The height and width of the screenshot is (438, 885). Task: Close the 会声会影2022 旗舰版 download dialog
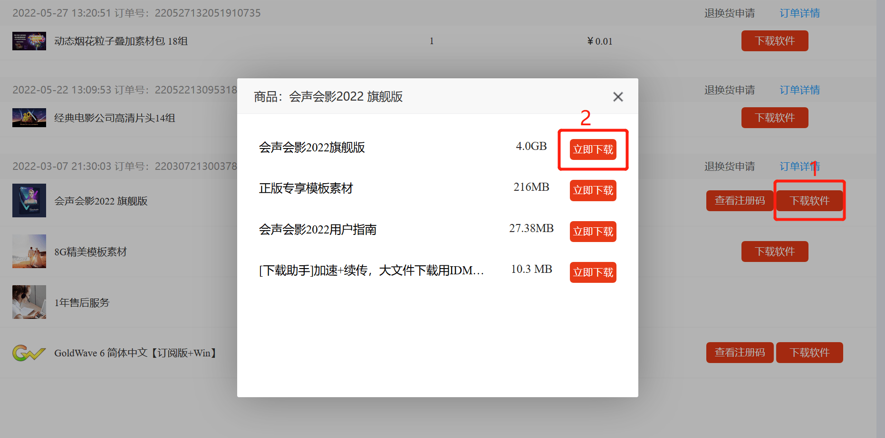[618, 97]
